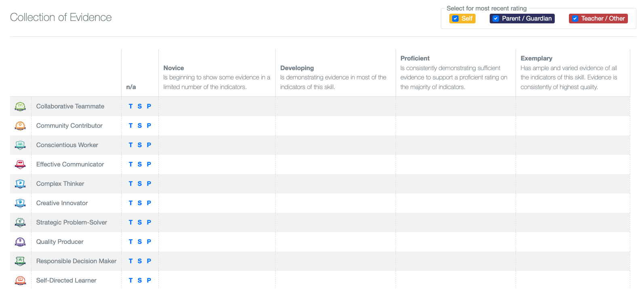Uncheck the Self rating checkbox
This screenshot has width=640, height=289.
coord(455,19)
